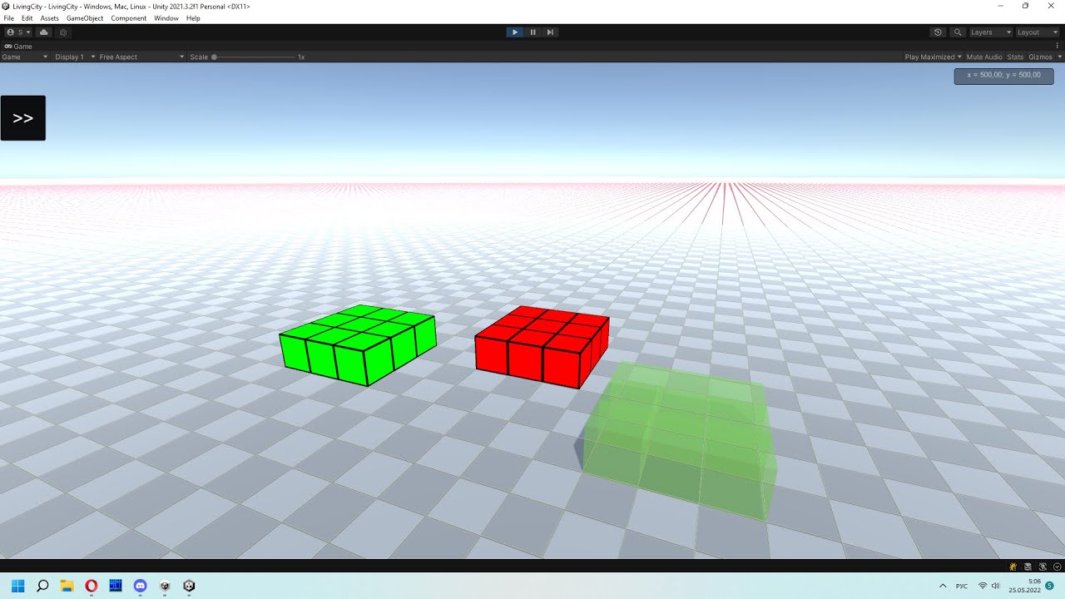1065x599 pixels.
Task: Show hidden system tray icons
Action: coord(943,586)
